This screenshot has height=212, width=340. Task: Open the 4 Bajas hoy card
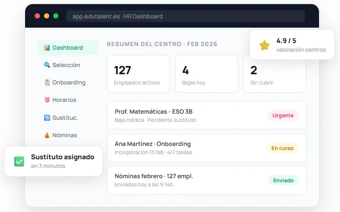point(207,74)
